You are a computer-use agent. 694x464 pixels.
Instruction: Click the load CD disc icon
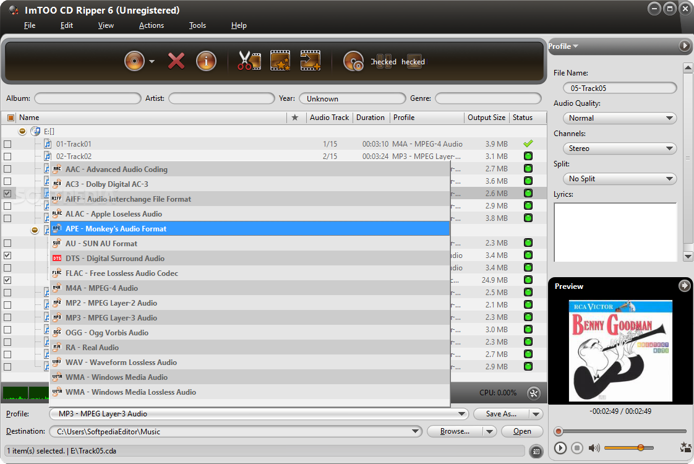(135, 61)
